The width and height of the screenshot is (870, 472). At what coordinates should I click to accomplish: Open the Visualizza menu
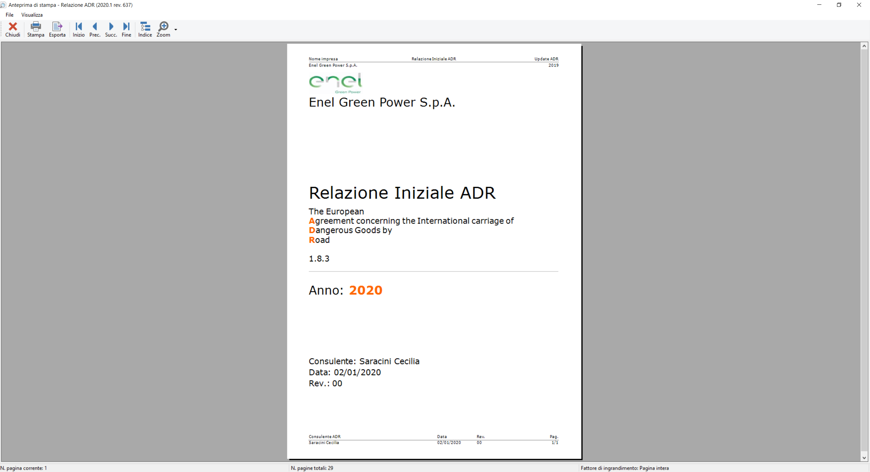click(x=32, y=15)
